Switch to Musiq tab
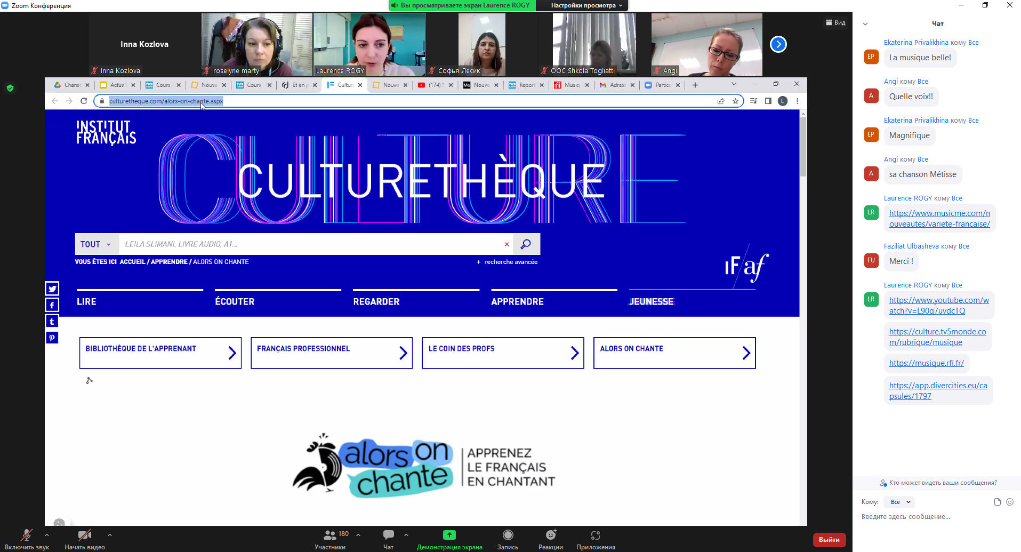The width and height of the screenshot is (1021, 552). click(x=572, y=85)
